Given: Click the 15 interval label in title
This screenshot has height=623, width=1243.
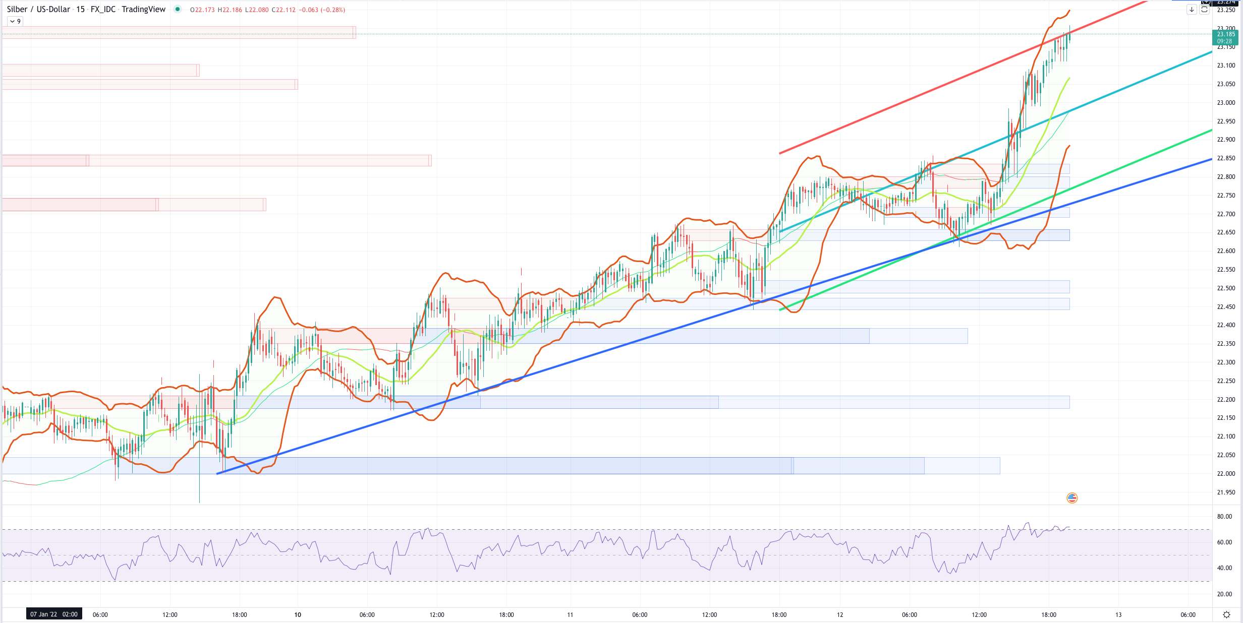Looking at the screenshot, I should pyautogui.click(x=80, y=9).
